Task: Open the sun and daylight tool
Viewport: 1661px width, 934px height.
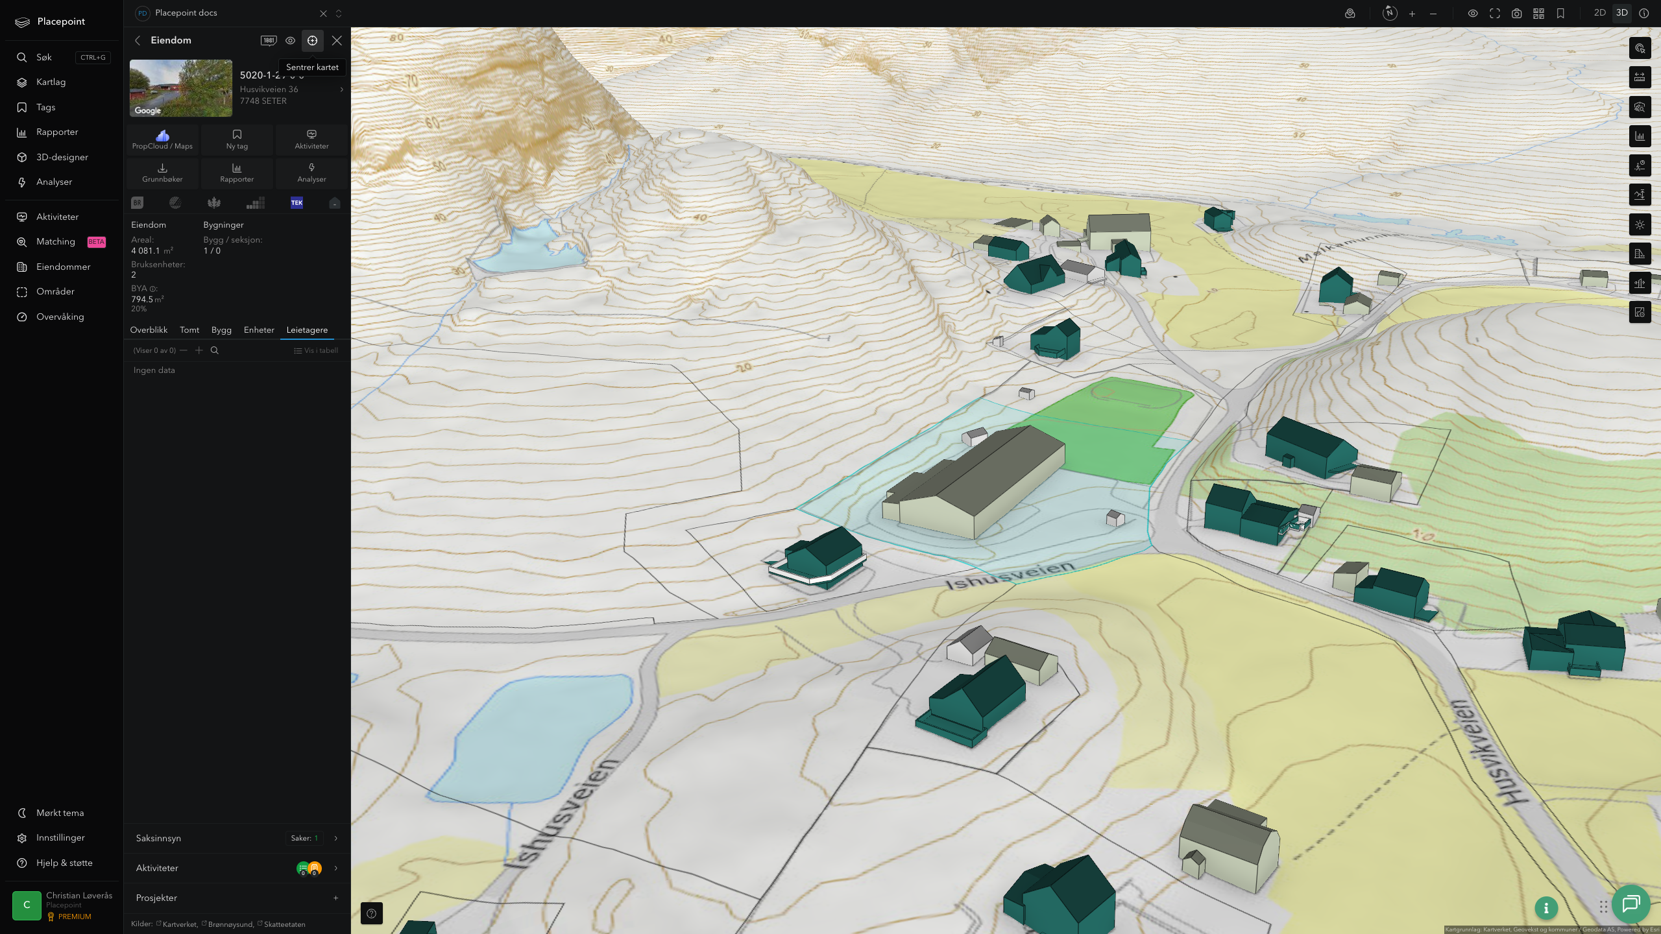Action: 1640,224
